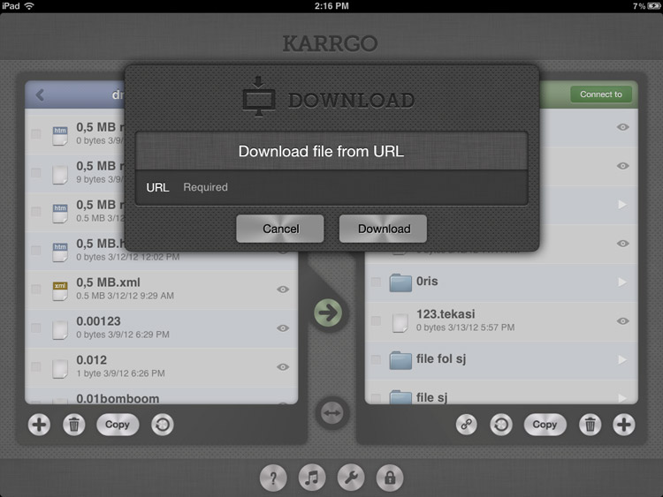Click the xml file type icon
Viewport: 663px width, 497px height.
(60, 291)
